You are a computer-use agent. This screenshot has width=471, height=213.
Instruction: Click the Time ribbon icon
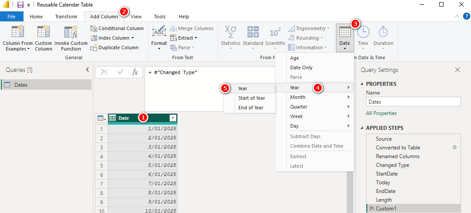pos(363,33)
